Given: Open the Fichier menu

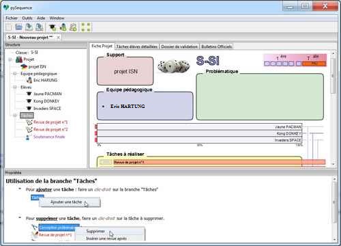Looking at the screenshot, I should (x=12, y=18).
